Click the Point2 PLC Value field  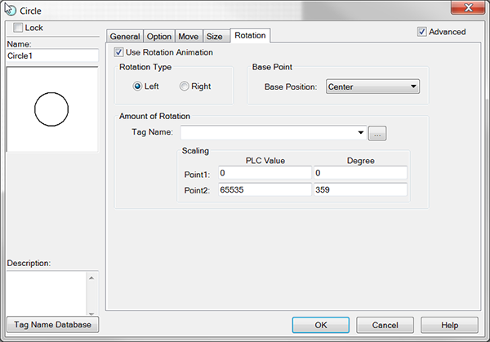(x=265, y=189)
